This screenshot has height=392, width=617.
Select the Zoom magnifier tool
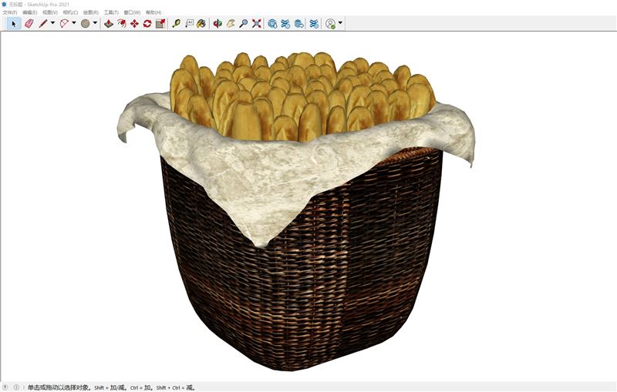pos(244,24)
